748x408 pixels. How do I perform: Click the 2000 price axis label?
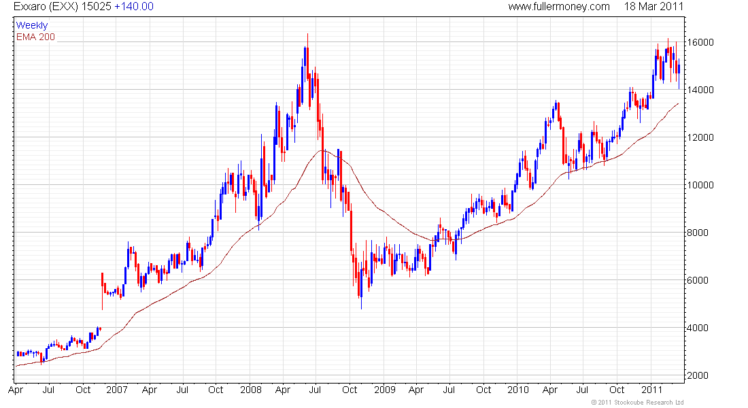tap(698, 375)
